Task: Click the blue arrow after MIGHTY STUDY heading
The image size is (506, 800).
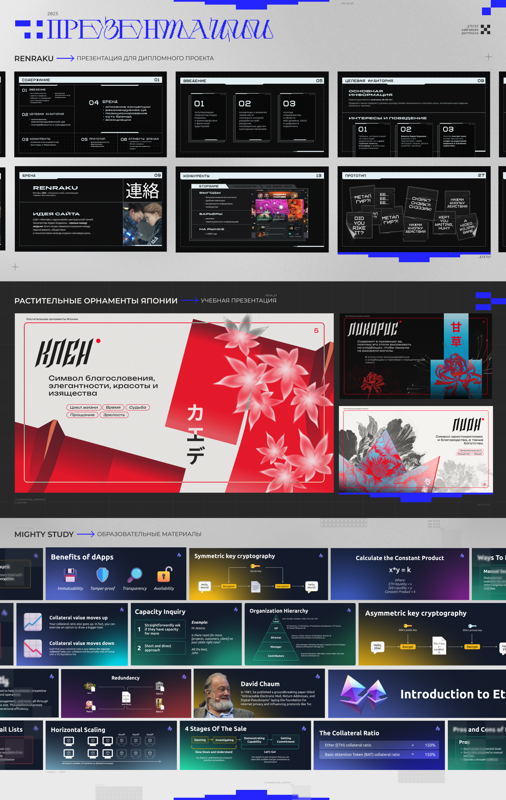Action: click(86, 534)
